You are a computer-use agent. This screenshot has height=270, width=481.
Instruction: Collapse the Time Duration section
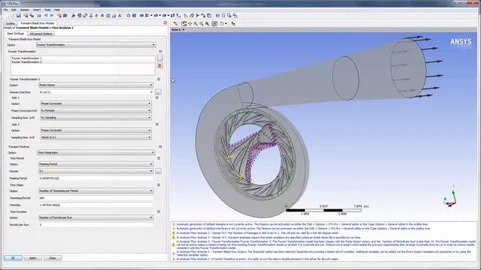click(159, 211)
